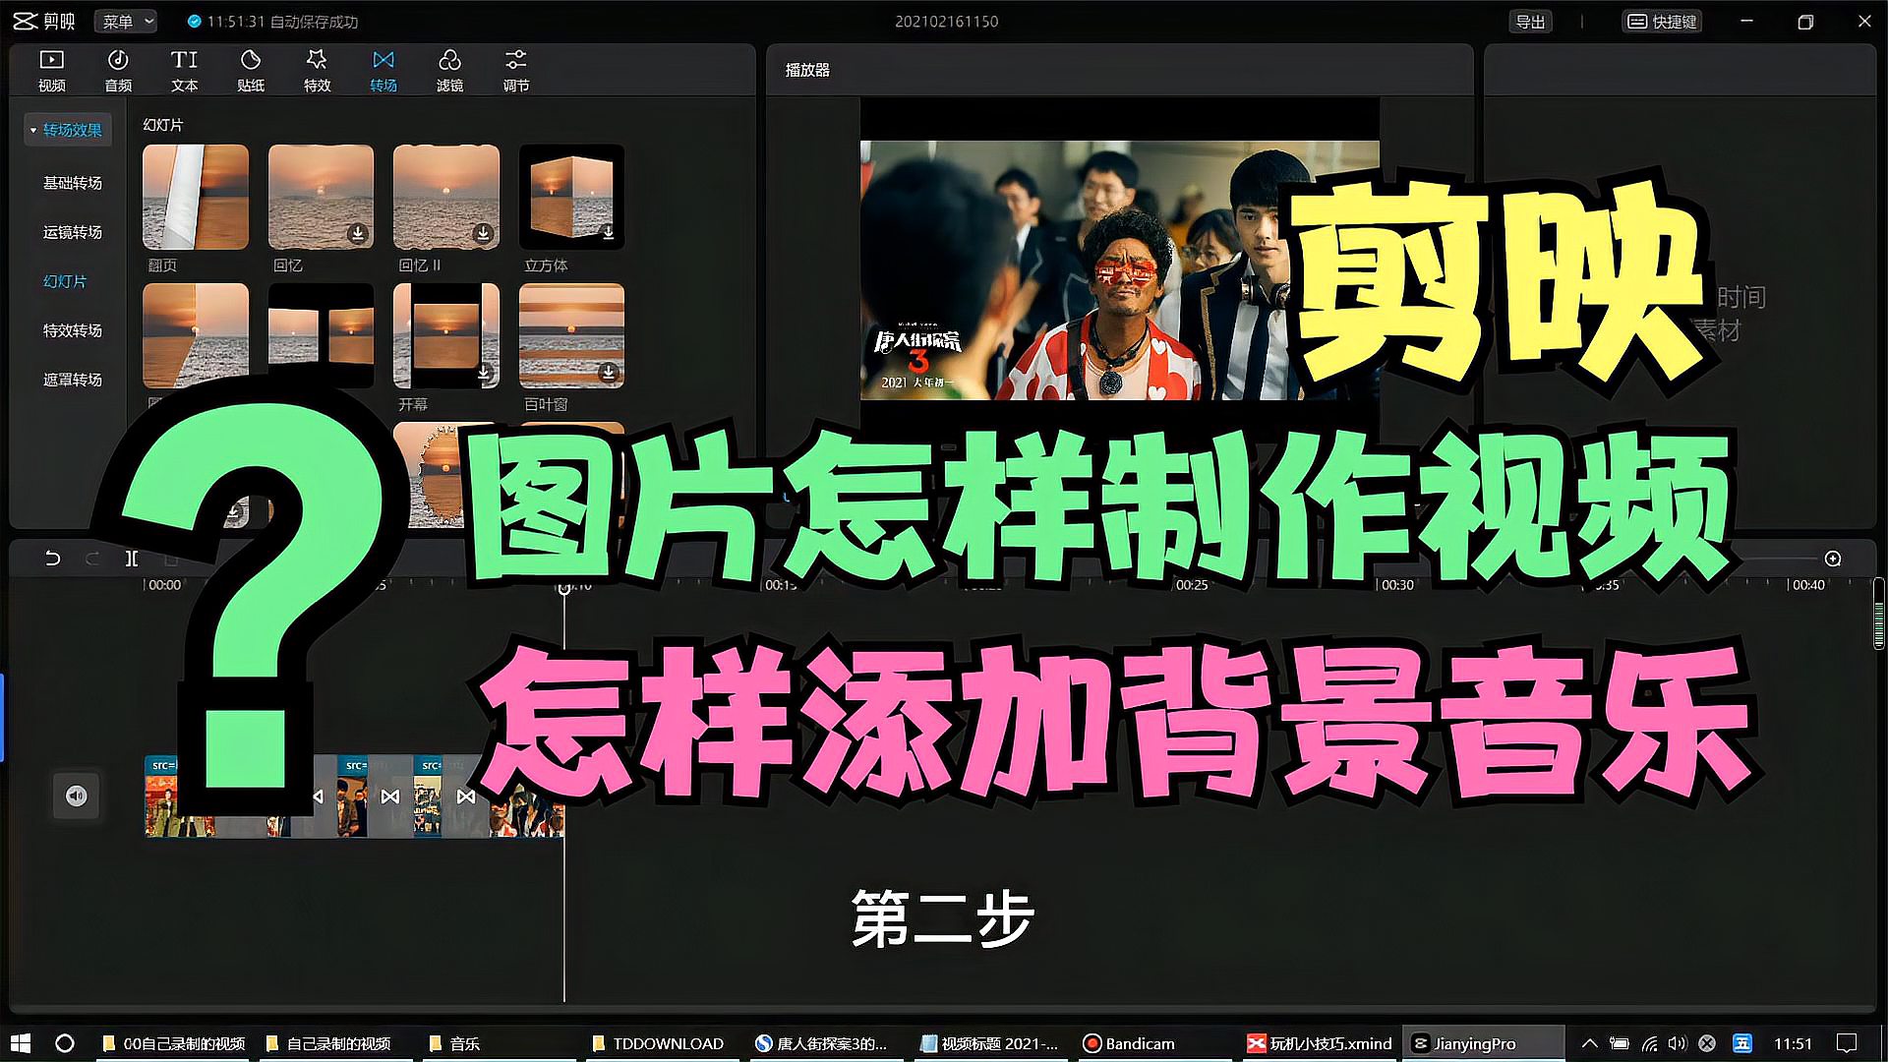Show hidden system tray icons
The width and height of the screenshot is (1888, 1062).
coord(1589,1043)
